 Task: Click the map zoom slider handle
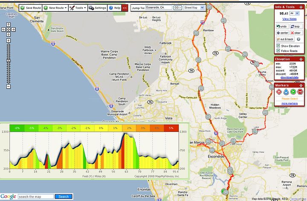click(9, 61)
